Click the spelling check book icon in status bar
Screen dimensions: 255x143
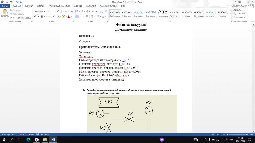click(38, 134)
